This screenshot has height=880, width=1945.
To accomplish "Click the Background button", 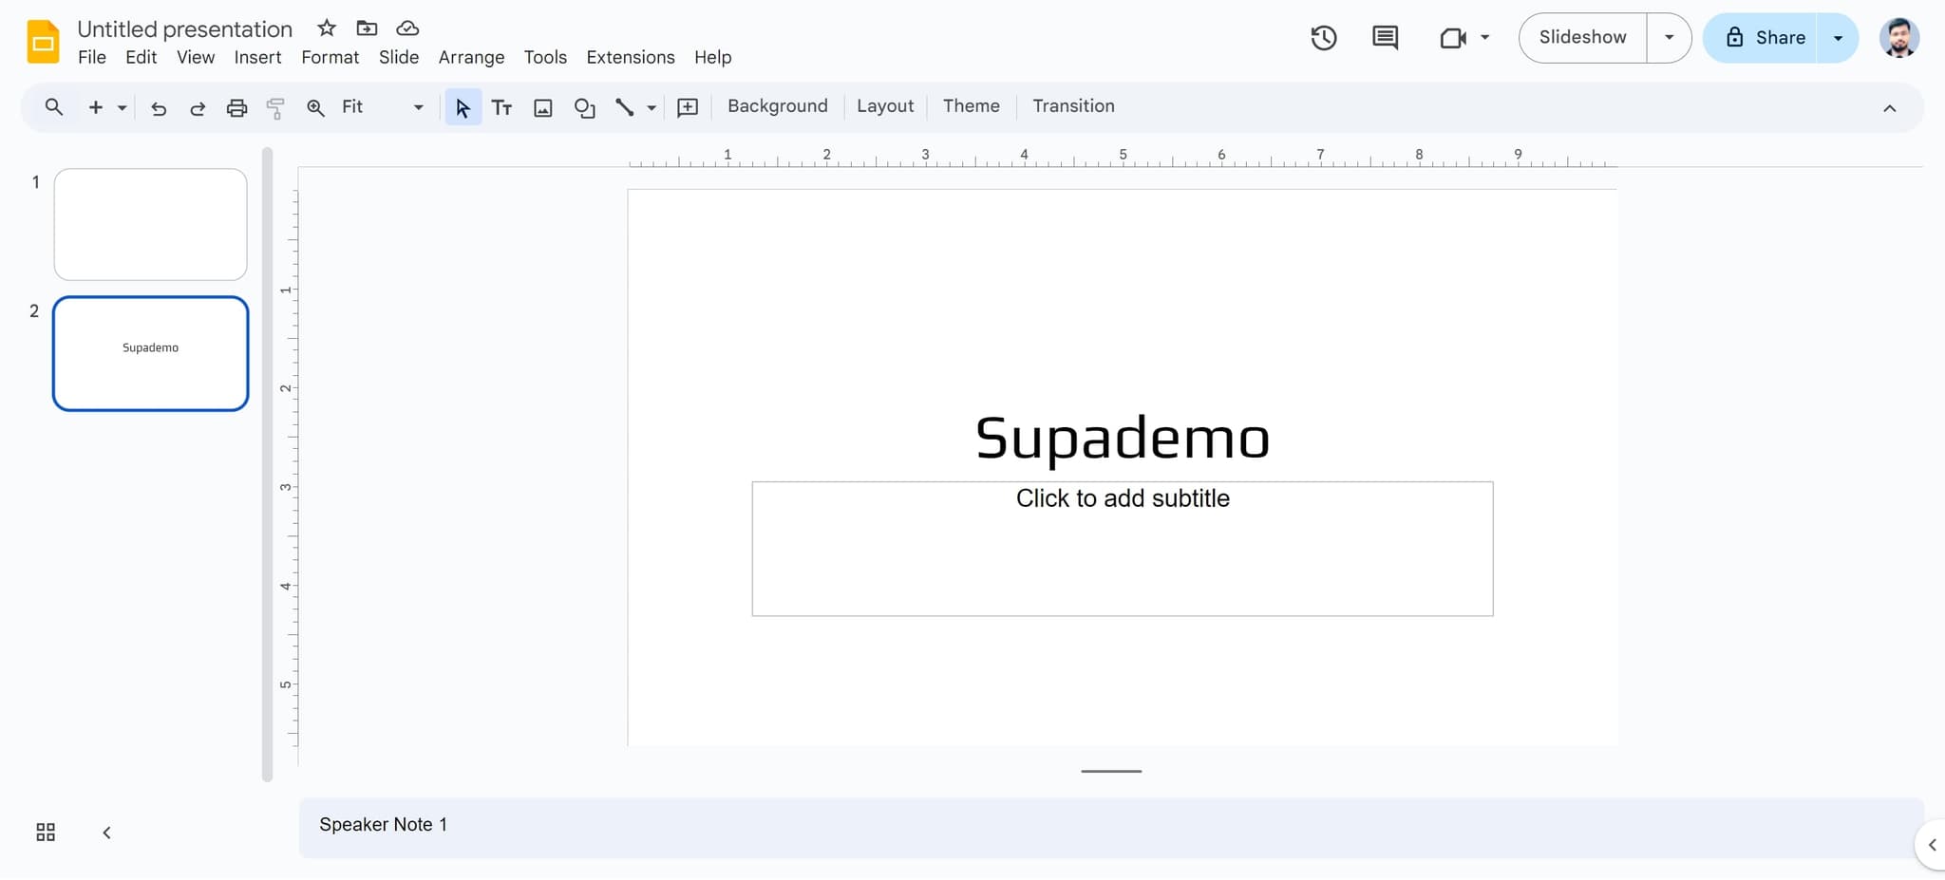I will (x=777, y=106).
